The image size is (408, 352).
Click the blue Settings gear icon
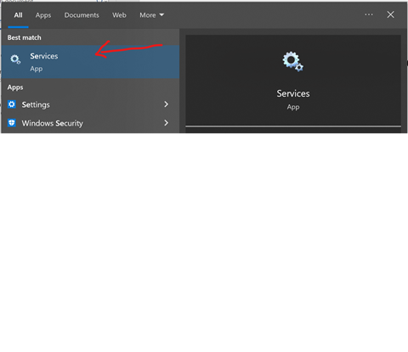click(12, 104)
